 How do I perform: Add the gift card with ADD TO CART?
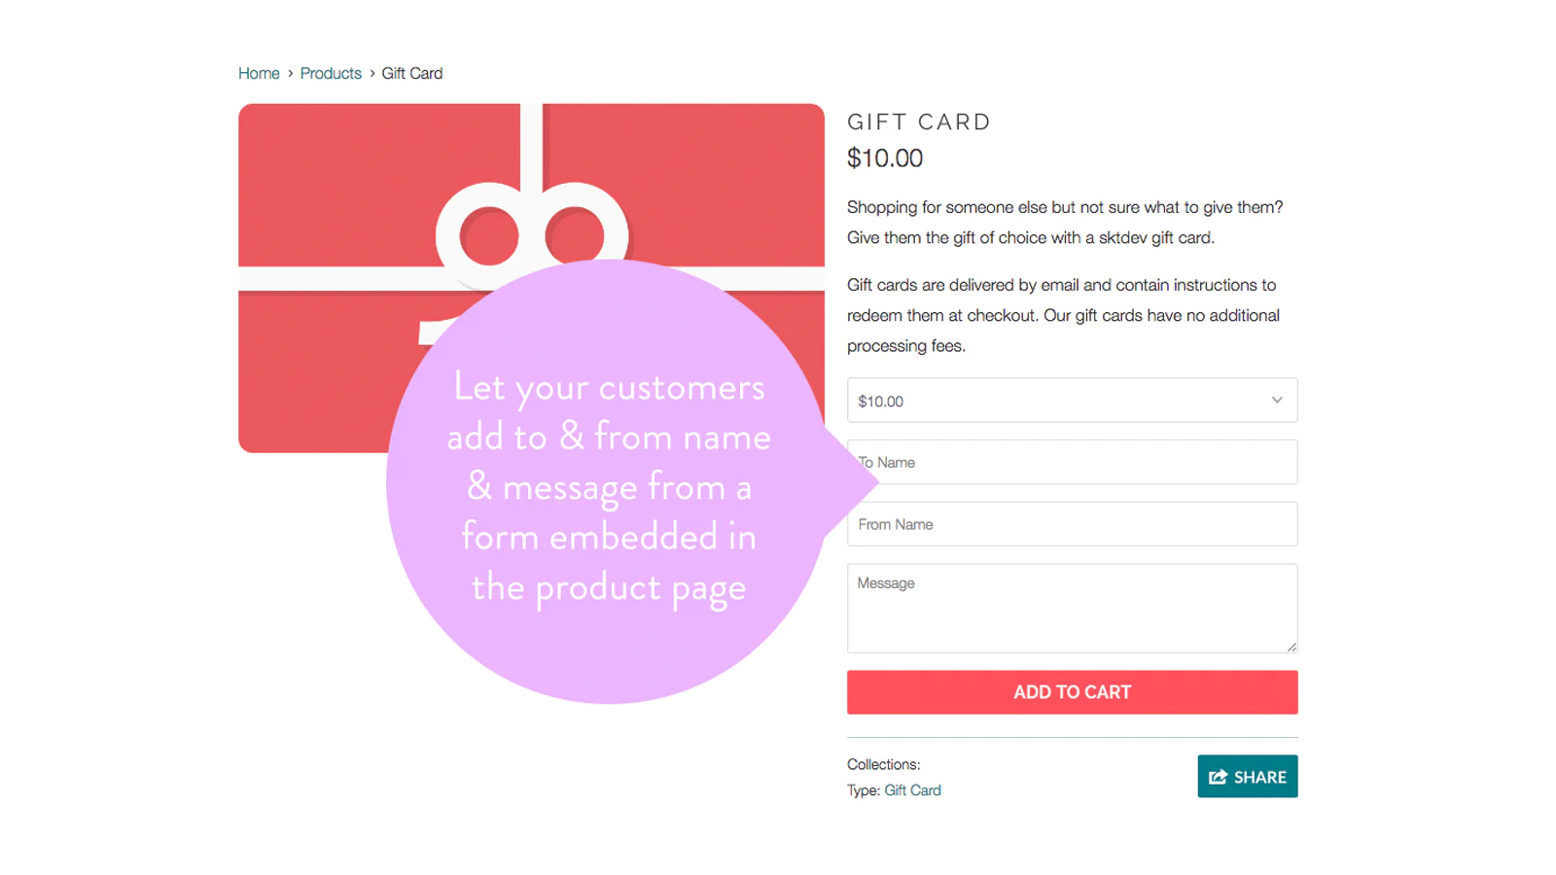(1072, 692)
